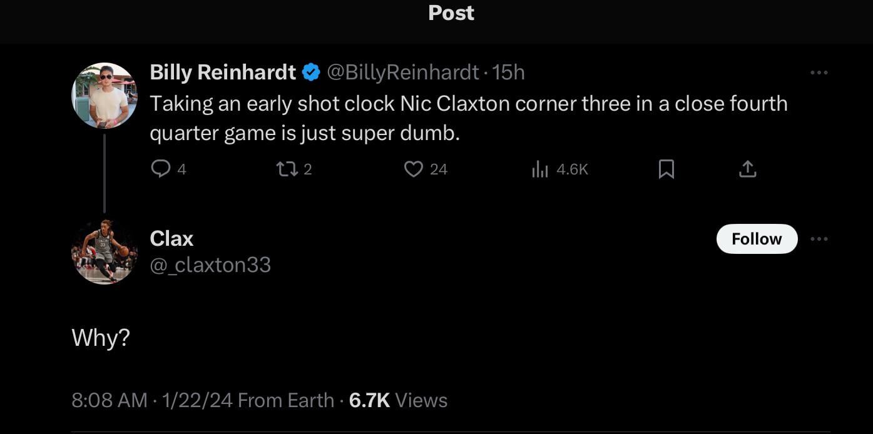Viewport: 873px width, 434px height.
Task: Click the blue verified badge
Action: (311, 73)
